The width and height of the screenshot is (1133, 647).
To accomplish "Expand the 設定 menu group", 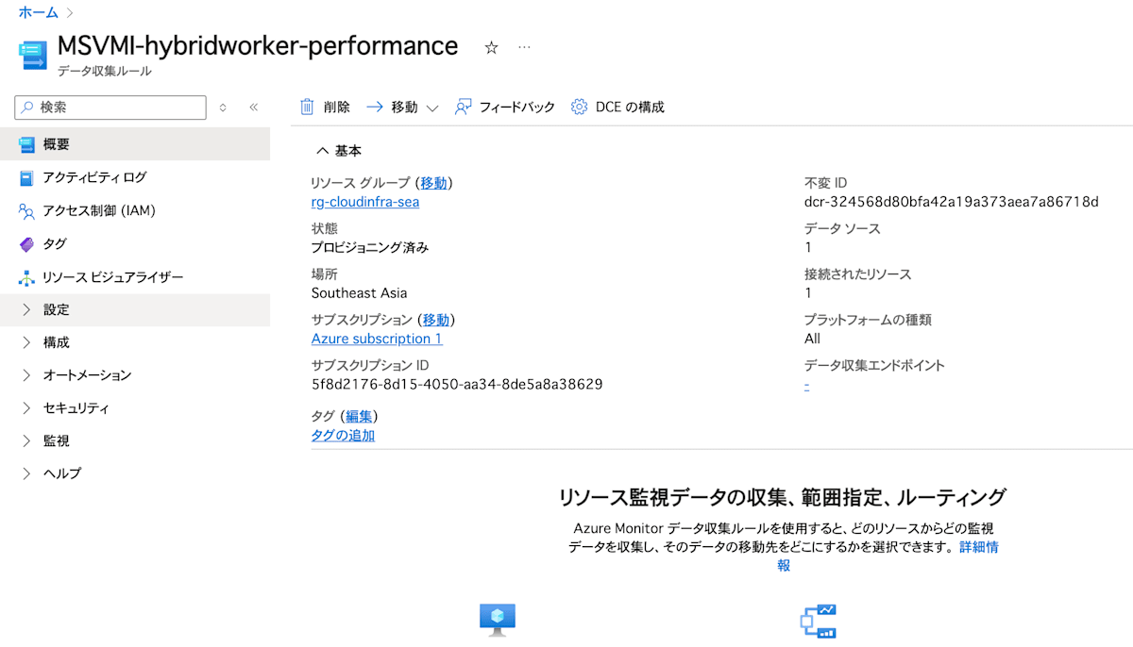I will [26, 309].
